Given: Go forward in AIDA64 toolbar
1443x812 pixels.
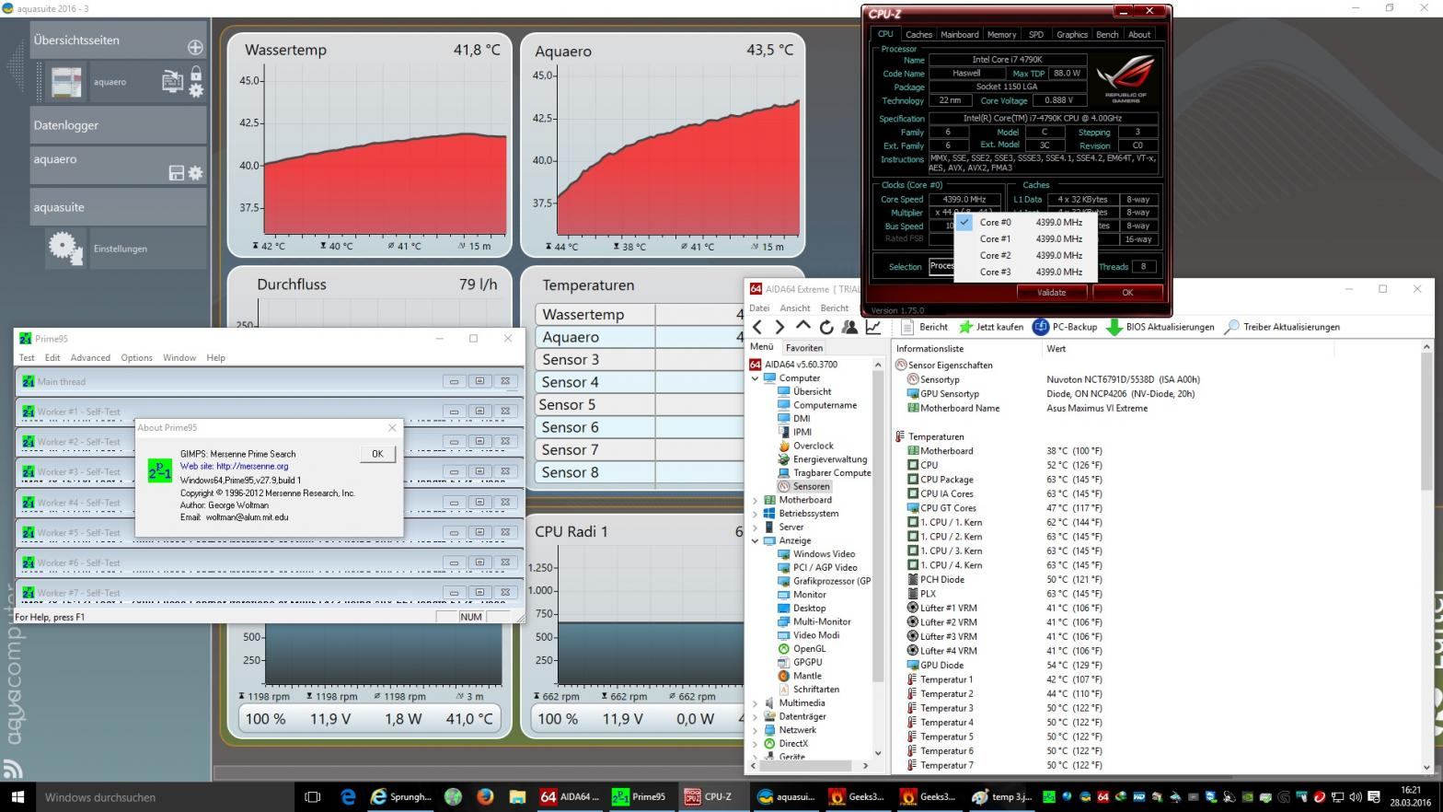Looking at the screenshot, I should pyautogui.click(x=779, y=327).
